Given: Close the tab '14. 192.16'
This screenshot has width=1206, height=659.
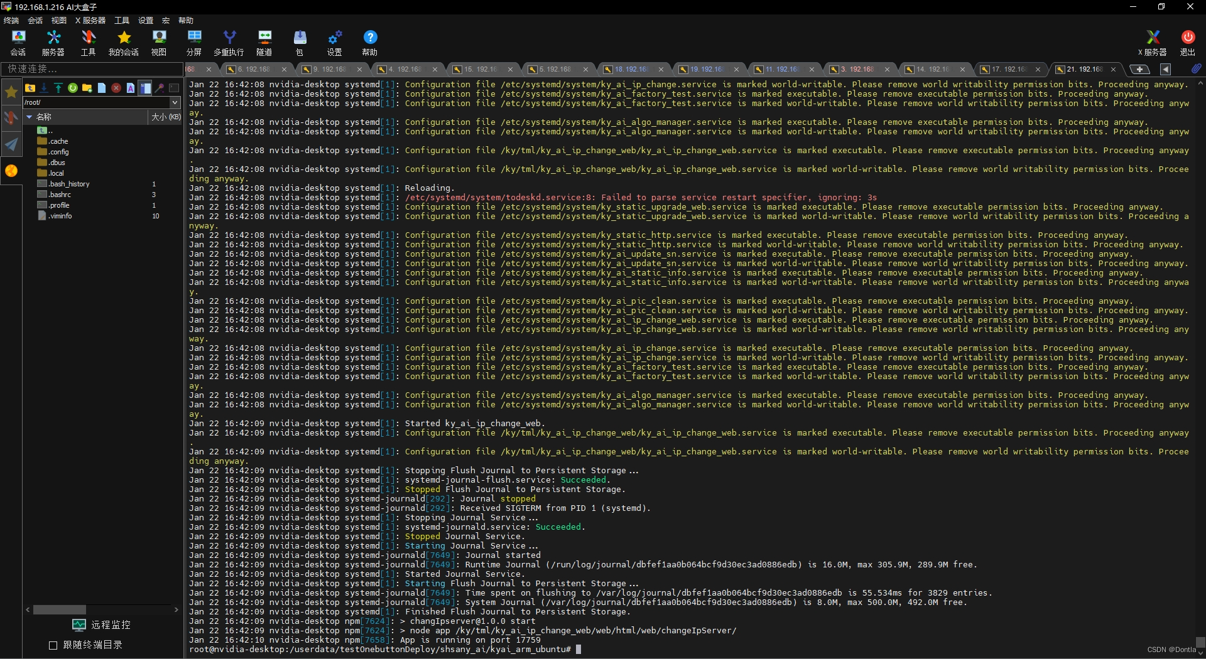Looking at the screenshot, I should click(x=962, y=69).
